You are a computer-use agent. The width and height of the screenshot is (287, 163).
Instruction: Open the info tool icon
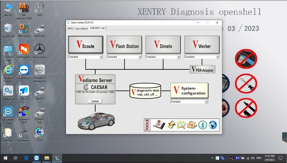202,125
